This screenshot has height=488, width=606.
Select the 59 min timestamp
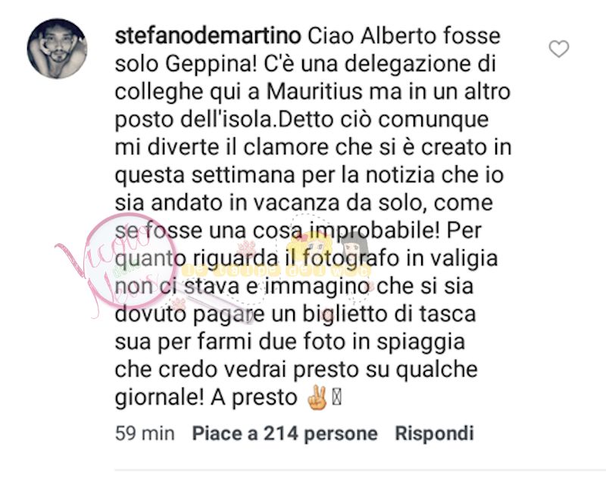[x=145, y=433]
